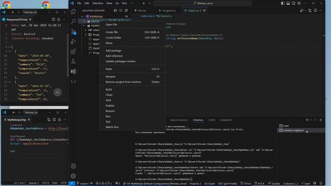Click the open changes icon in editor toolbar

pyautogui.click(x=310, y=10)
